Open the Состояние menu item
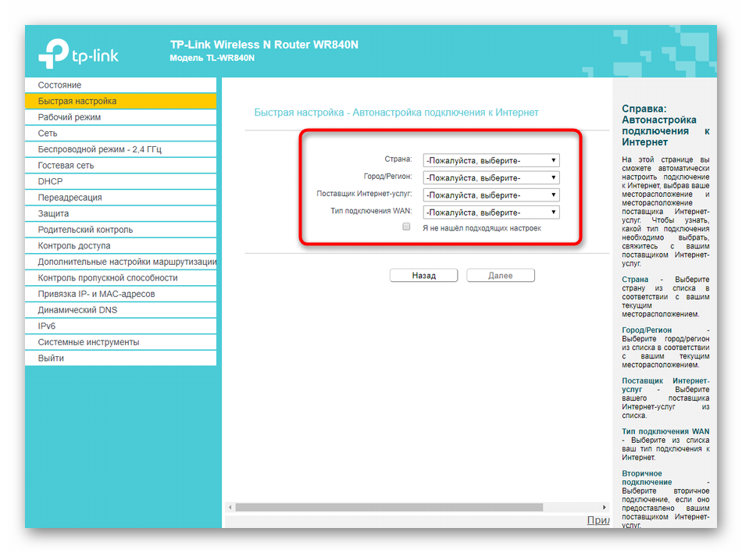 tap(59, 85)
